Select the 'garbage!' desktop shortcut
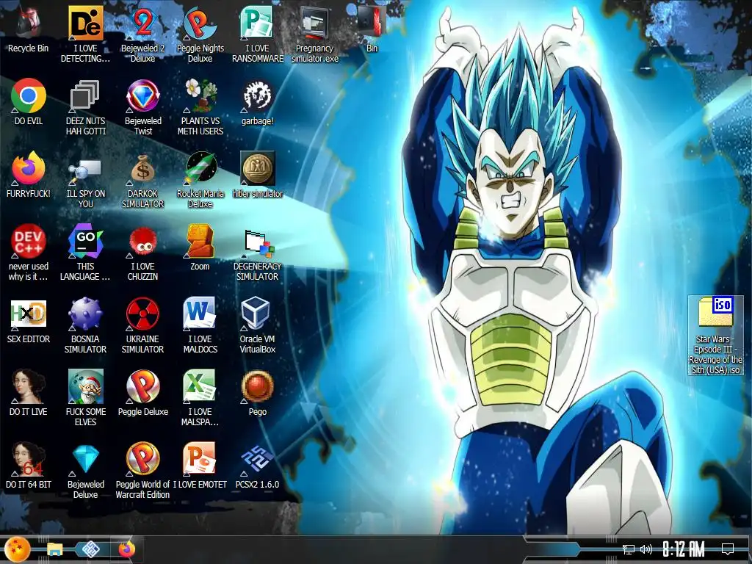Image resolution: width=752 pixels, height=564 pixels. point(258,101)
